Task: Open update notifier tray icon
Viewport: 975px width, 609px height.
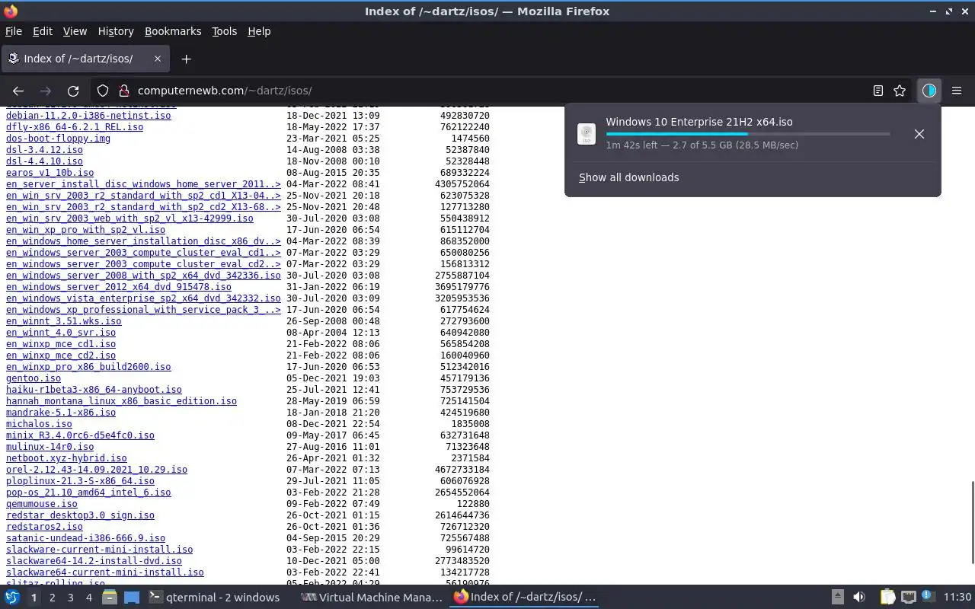Action: pyautogui.click(x=928, y=596)
